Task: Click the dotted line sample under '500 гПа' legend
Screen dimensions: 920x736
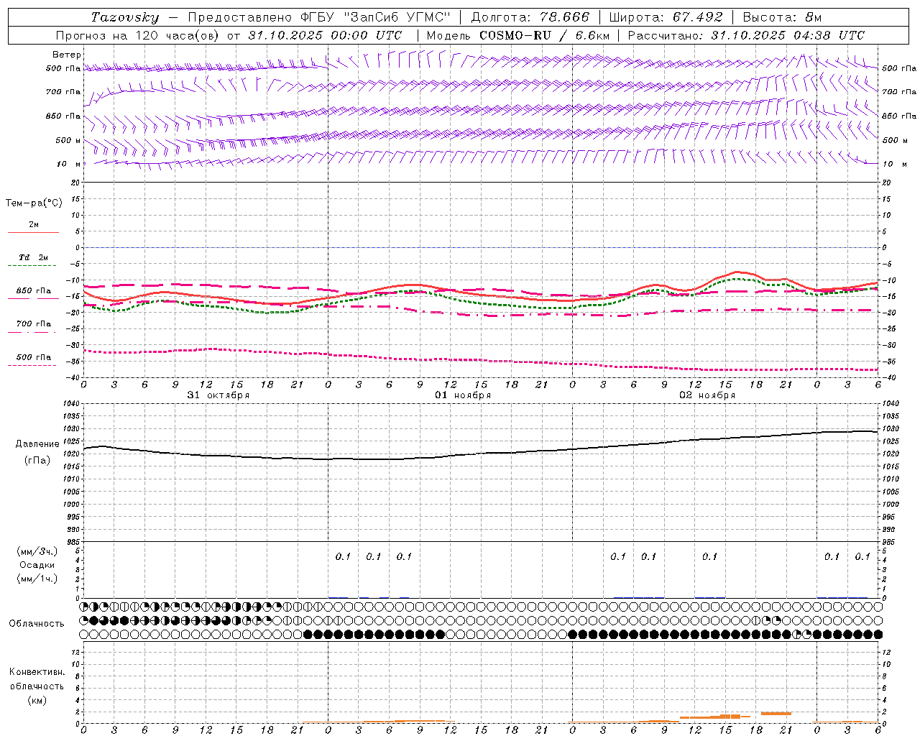Action: pos(32,365)
